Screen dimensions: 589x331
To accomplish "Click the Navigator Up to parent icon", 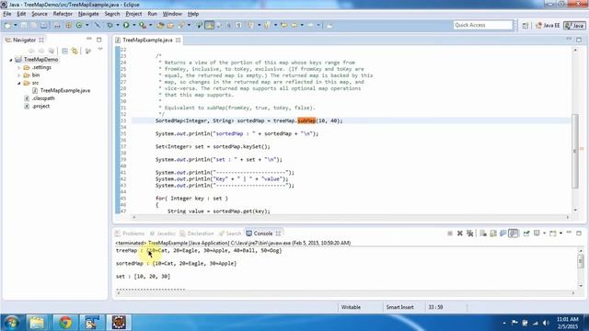I will [52, 51].
